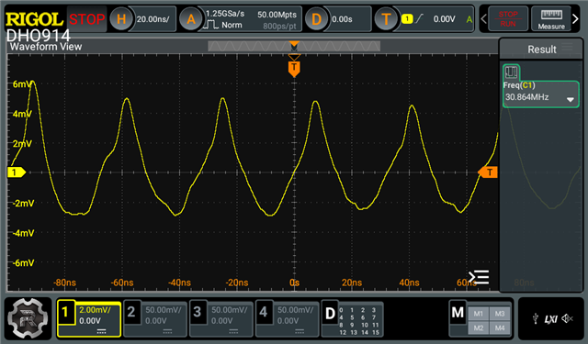The image size is (588, 344).
Task: Open channel 3 50.00mV/ scale settings
Action: 229,310
